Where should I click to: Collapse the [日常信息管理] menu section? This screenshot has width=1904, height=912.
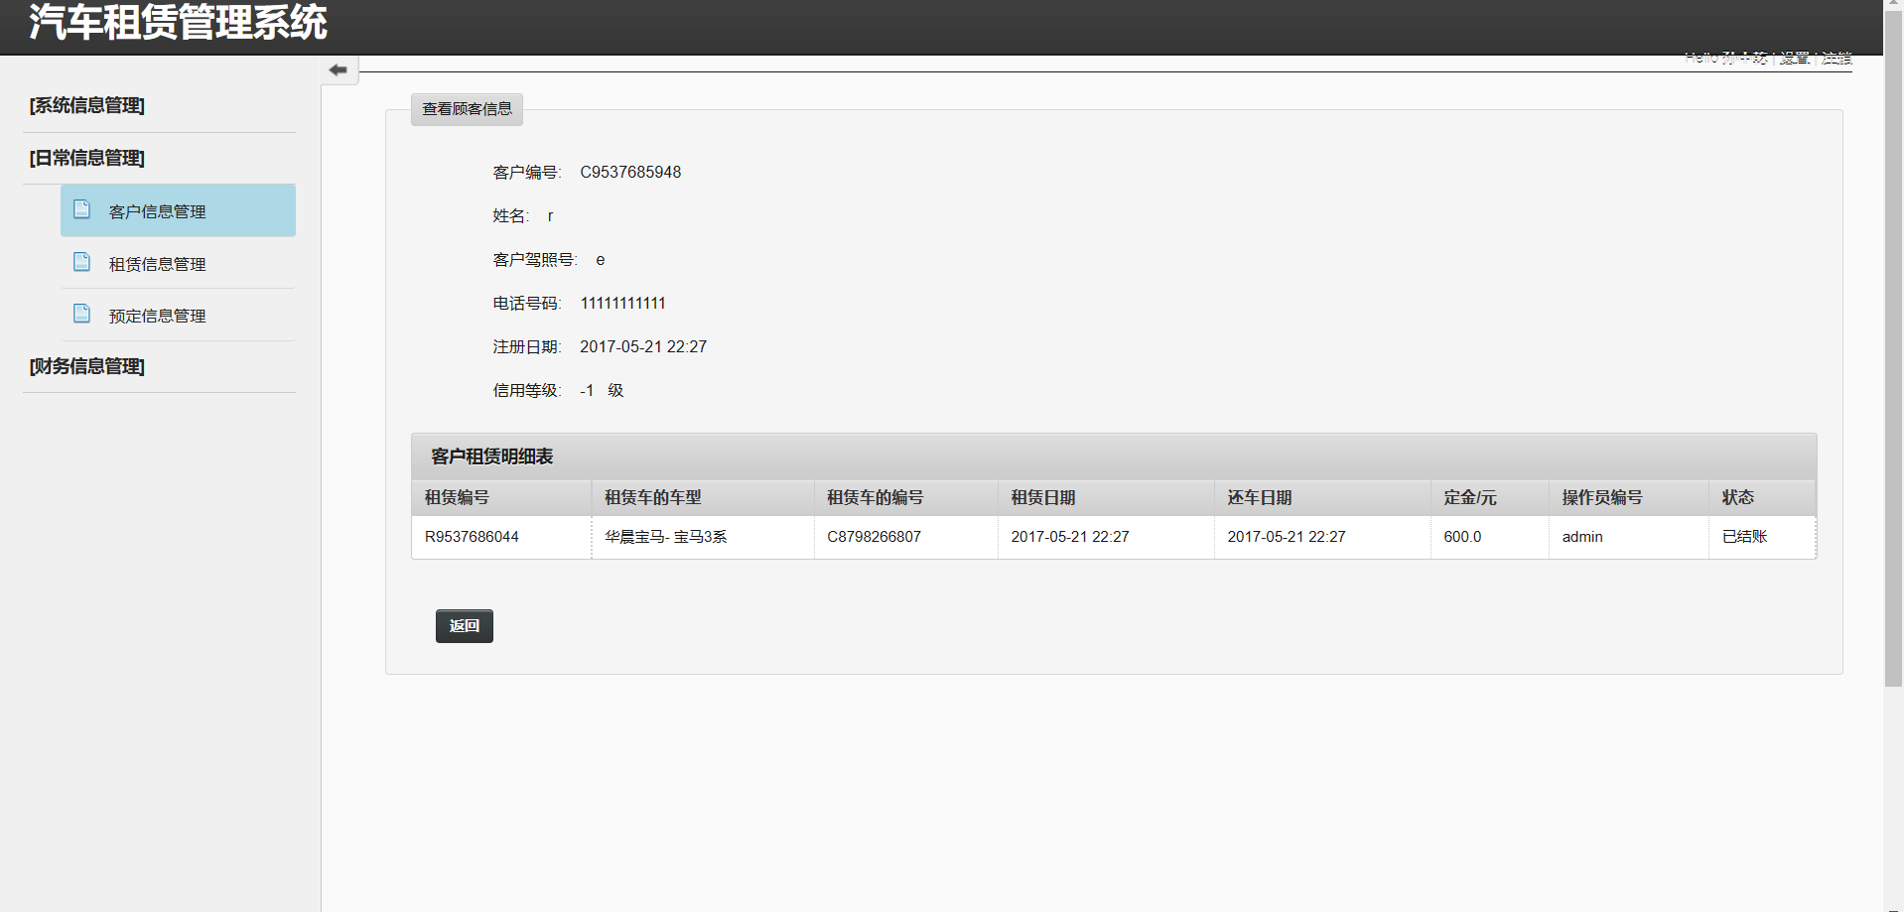pyautogui.click(x=87, y=158)
